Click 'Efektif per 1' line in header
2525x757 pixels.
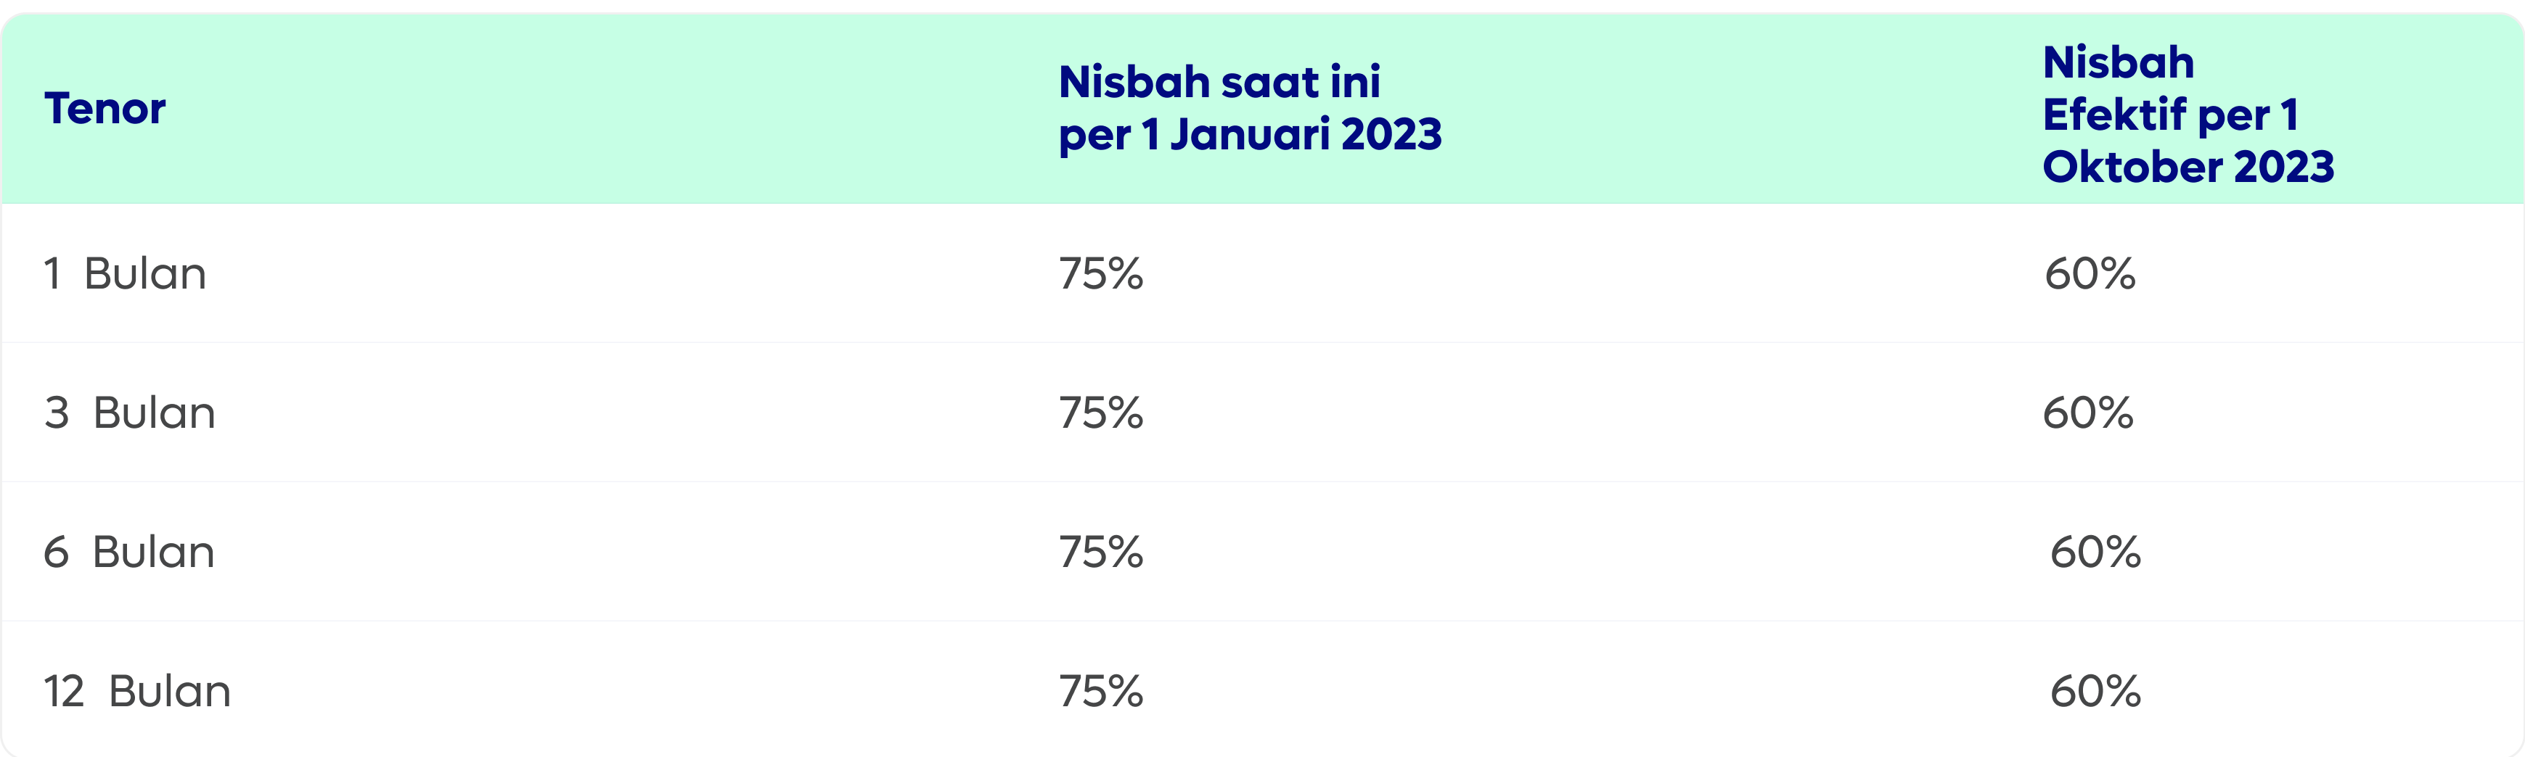click(x=2170, y=115)
